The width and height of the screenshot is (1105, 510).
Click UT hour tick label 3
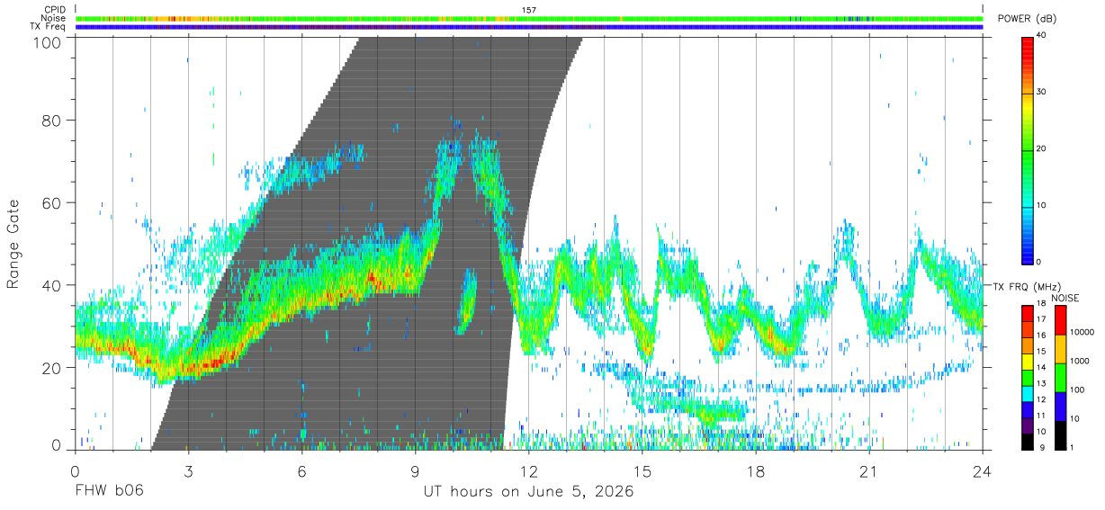click(x=188, y=470)
